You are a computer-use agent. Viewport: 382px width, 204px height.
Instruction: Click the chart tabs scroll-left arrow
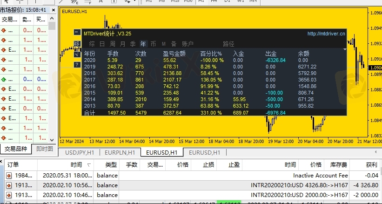coord(375,152)
